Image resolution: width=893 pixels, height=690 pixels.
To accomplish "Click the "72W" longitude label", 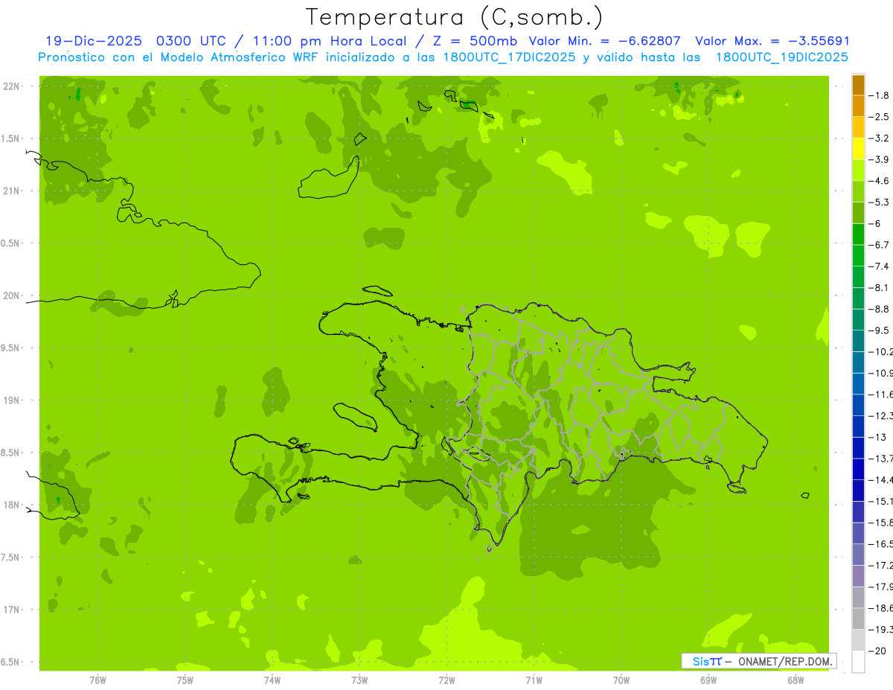I will (x=446, y=680).
